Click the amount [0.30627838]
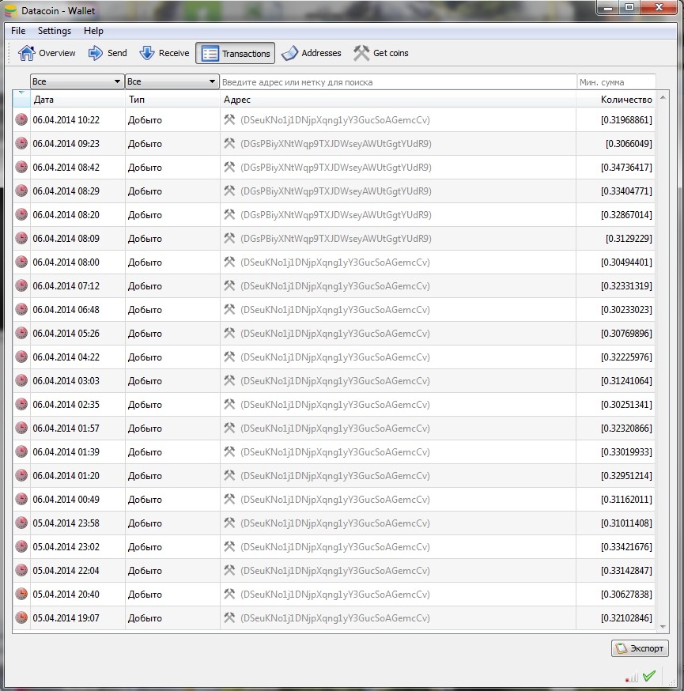 626,595
